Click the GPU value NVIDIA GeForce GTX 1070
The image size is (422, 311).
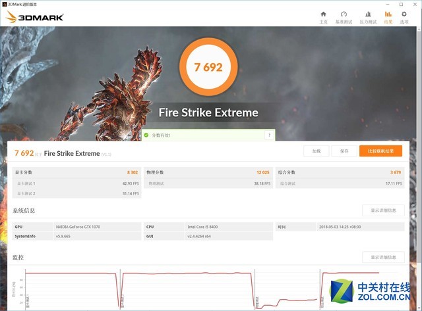coord(78,227)
